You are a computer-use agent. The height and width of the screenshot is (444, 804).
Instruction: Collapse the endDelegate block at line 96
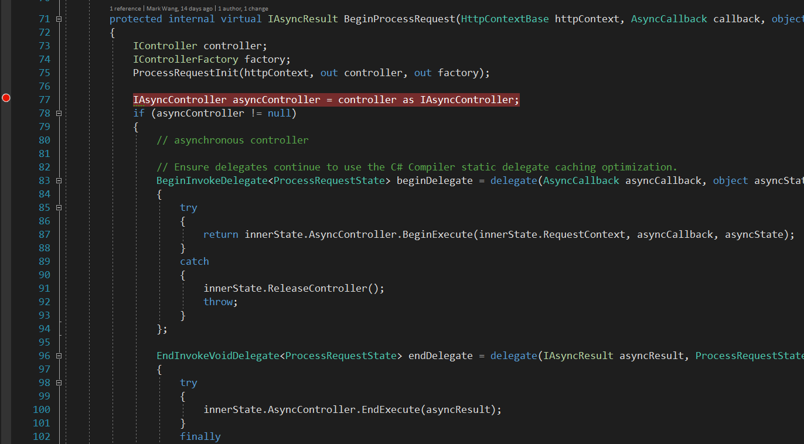pyautogui.click(x=59, y=356)
